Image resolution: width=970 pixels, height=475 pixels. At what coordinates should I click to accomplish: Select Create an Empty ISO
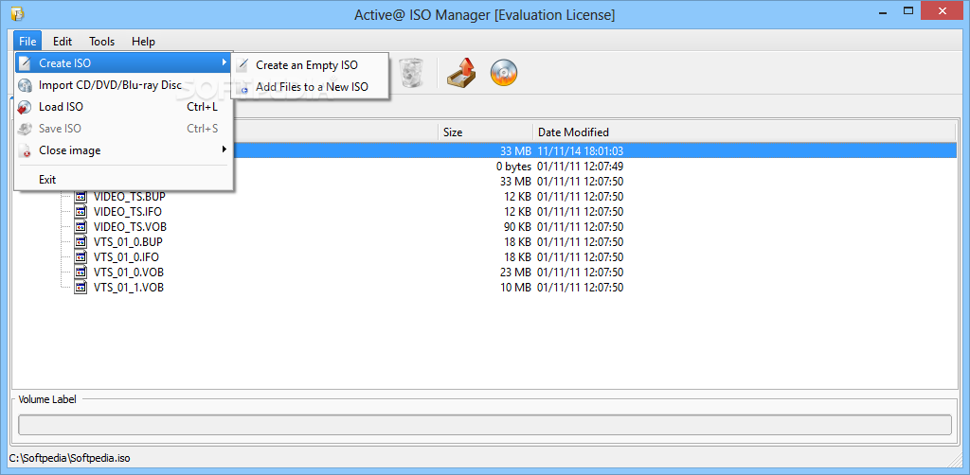310,65
